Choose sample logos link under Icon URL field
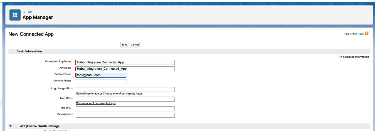Image resolution: width=375 pixels, height=131 pixels. point(95,103)
